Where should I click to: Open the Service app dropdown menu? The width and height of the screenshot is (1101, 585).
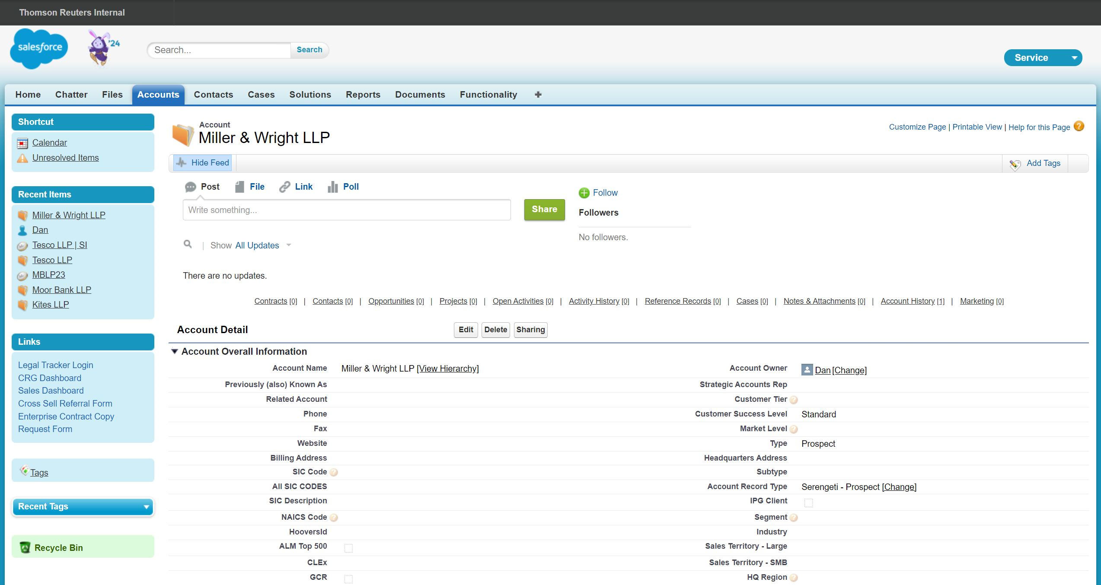coord(1043,58)
